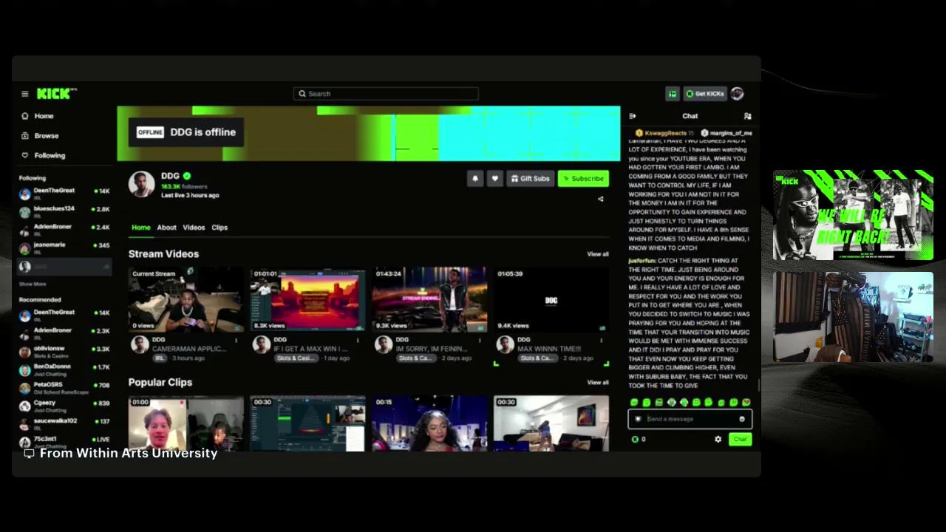Click the 'From Within Arts University' caption
This screenshot has width=946, height=532.
click(129, 453)
